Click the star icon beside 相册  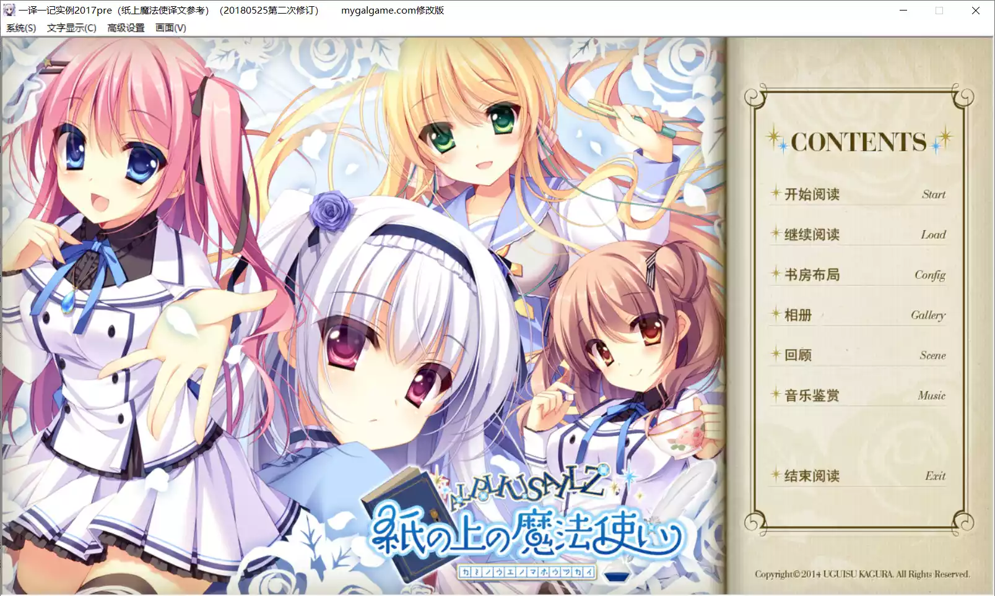[x=775, y=314]
